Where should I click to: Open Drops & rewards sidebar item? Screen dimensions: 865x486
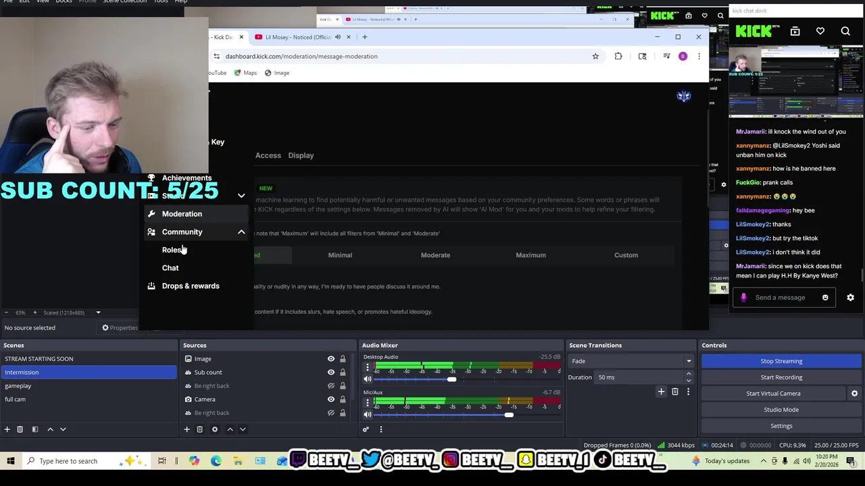tap(191, 286)
